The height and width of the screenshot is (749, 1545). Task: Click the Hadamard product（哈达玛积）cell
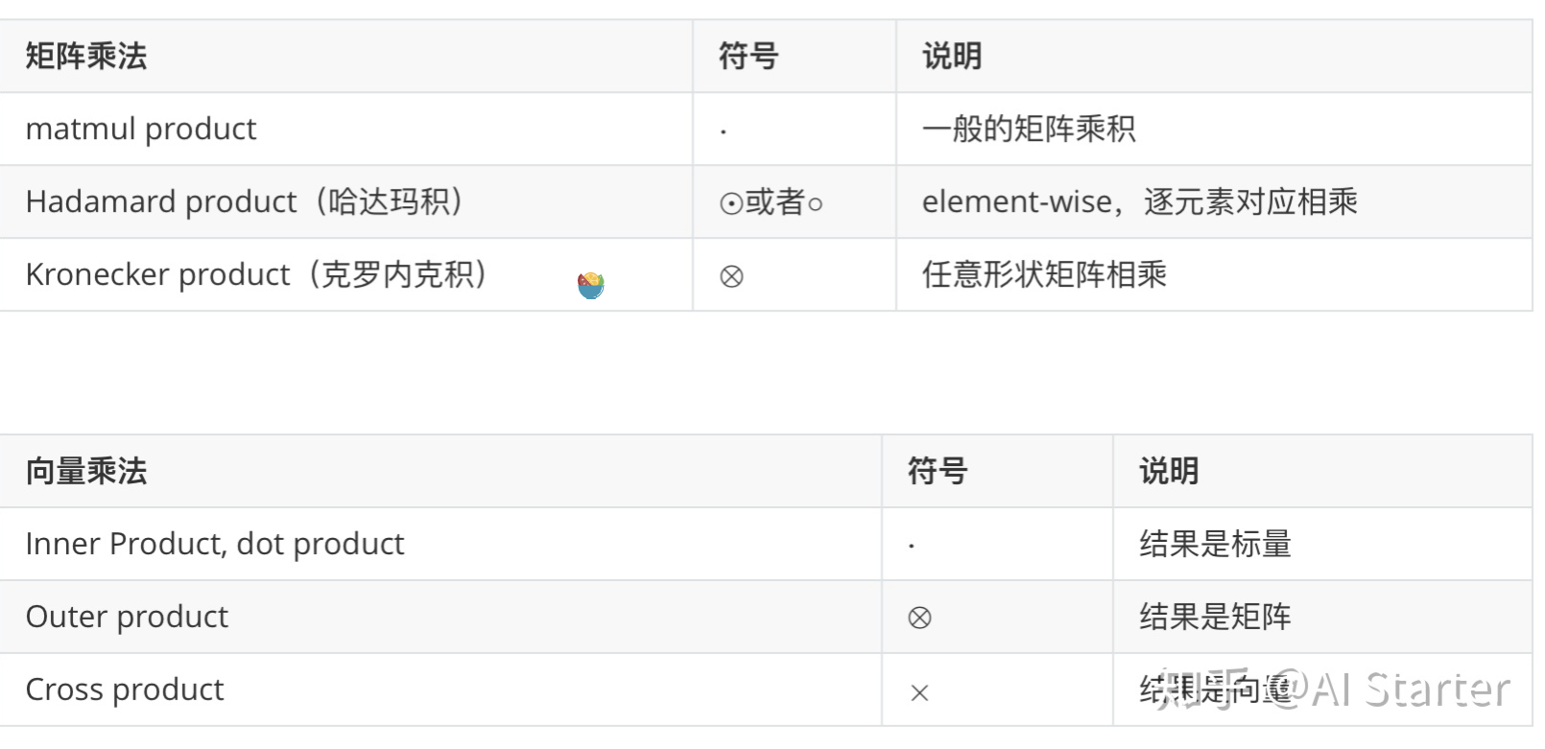(345, 201)
